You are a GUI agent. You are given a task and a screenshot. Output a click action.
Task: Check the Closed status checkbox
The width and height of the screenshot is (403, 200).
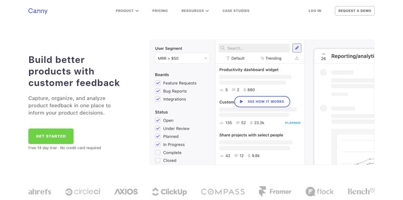158,160
